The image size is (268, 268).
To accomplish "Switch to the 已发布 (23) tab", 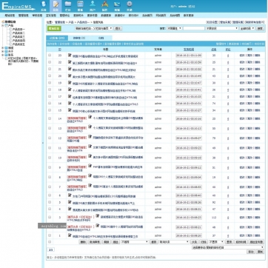I will click(57, 38).
